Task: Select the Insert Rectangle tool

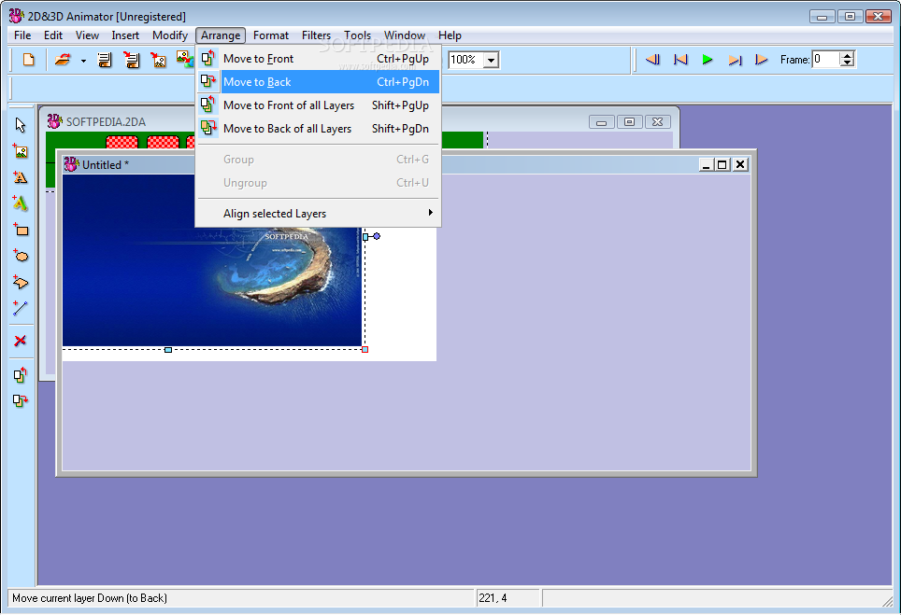Action: click(21, 230)
